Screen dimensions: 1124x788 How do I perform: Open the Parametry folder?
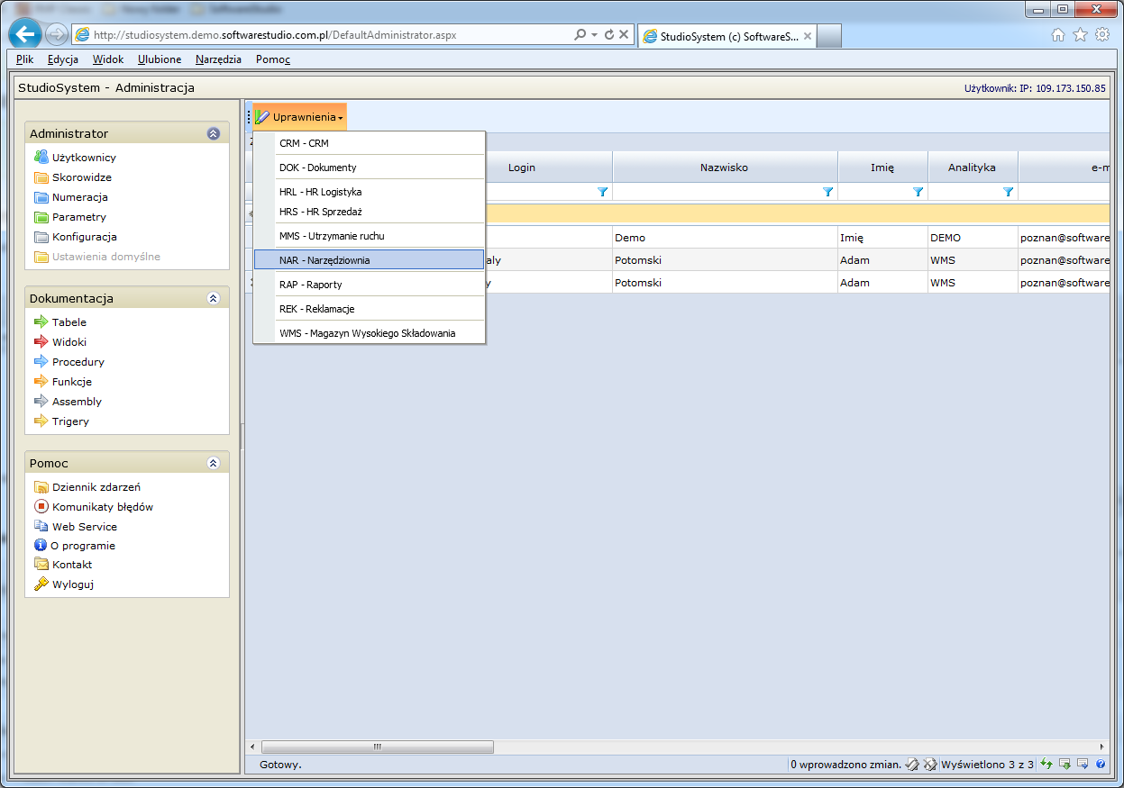[70, 217]
